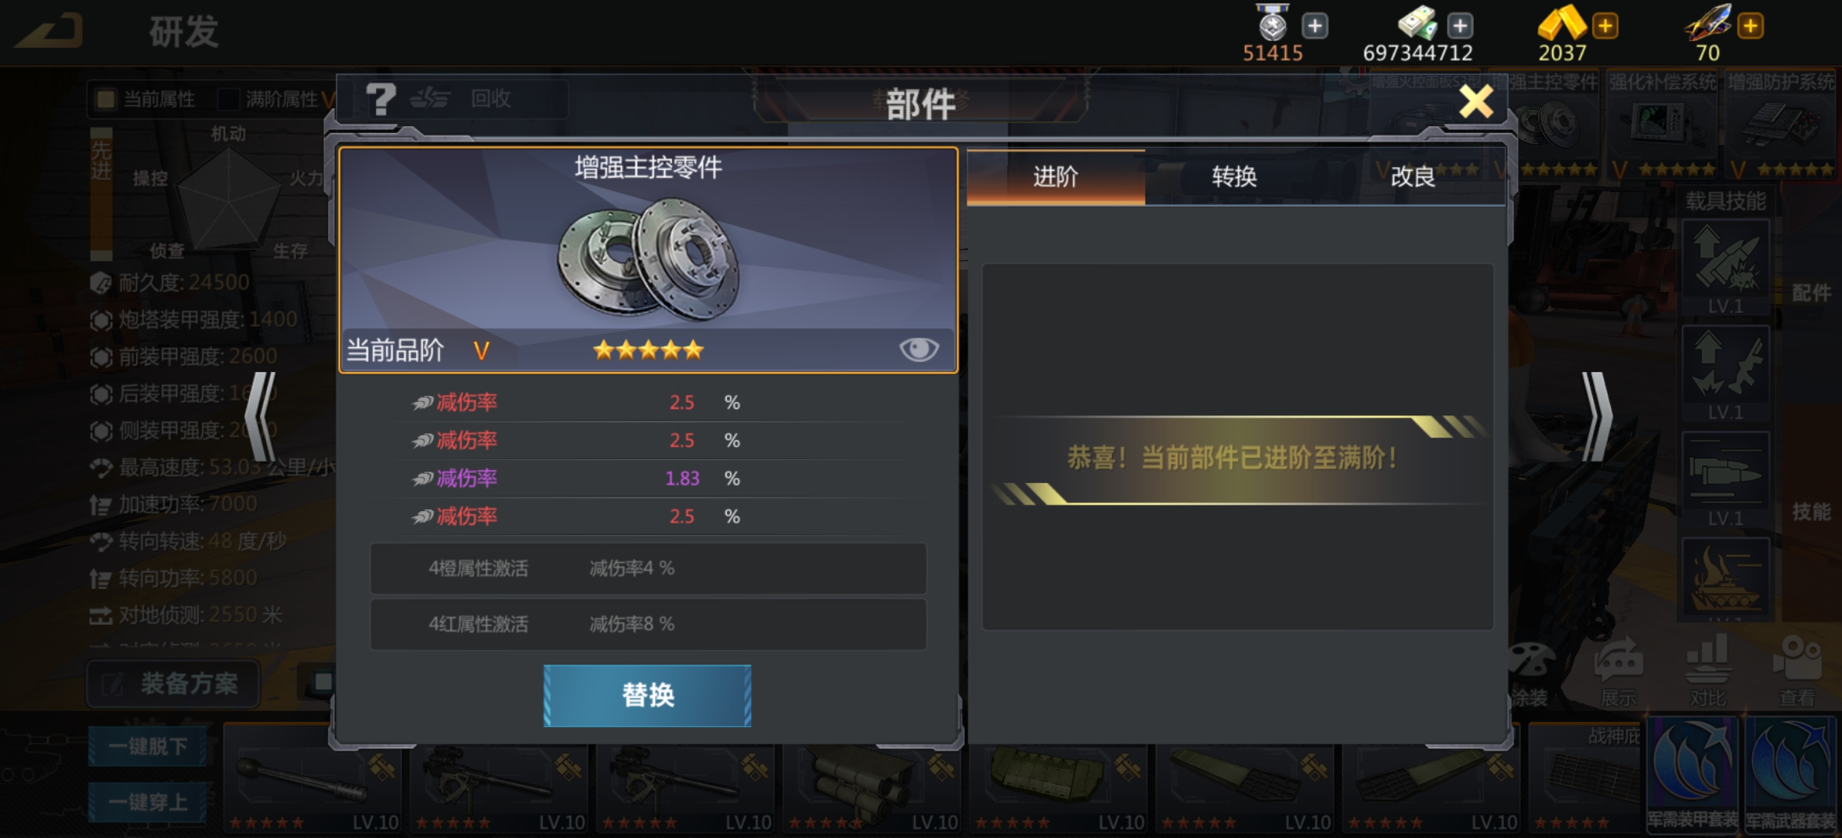This screenshot has height=838, width=1842.
Task: Open the 装备方案 equipment plan button
Action: click(x=174, y=684)
